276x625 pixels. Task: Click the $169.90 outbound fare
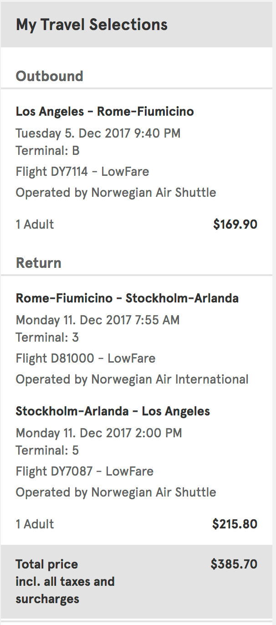[x=235, y=224]
